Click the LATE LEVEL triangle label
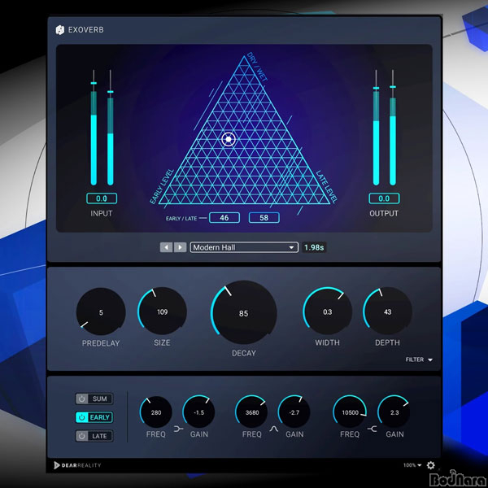This screenshot has height=488, width=488. [326, 186]
